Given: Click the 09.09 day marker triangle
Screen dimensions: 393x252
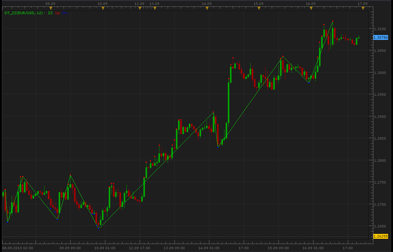Looking at the screenshot, I should [x=51, y=9].
